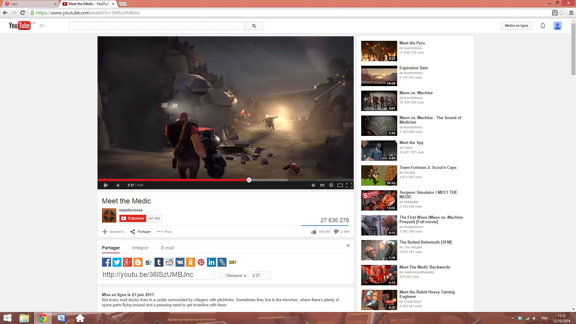Click Ajouter à playlist button
The height and width of the screenshot is (324, 576).
pos(113,232)
